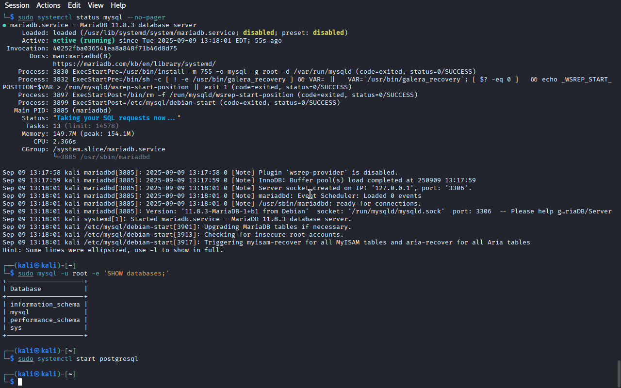Click the 'Taking your SQL requests now' status
The width and height of the screenshot is (621, 388).
point(117,118)
